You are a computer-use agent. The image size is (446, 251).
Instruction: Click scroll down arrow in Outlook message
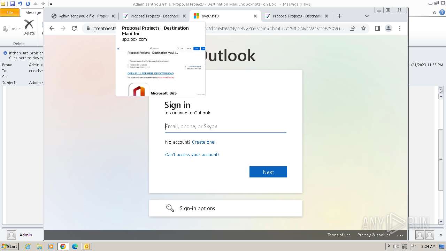[441, 222]
